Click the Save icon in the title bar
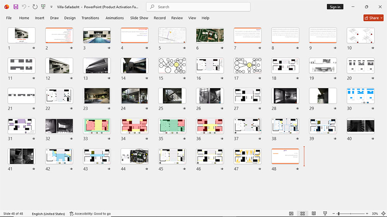 [x=16, y=7]
